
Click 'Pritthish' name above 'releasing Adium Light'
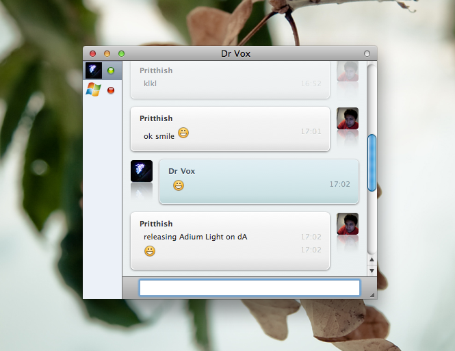click(156, 224)
